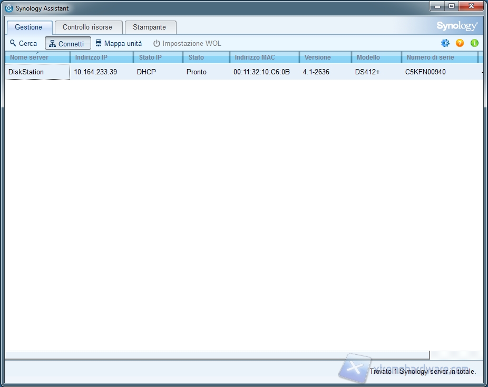Sort by Versione column header

coord(324,57)
